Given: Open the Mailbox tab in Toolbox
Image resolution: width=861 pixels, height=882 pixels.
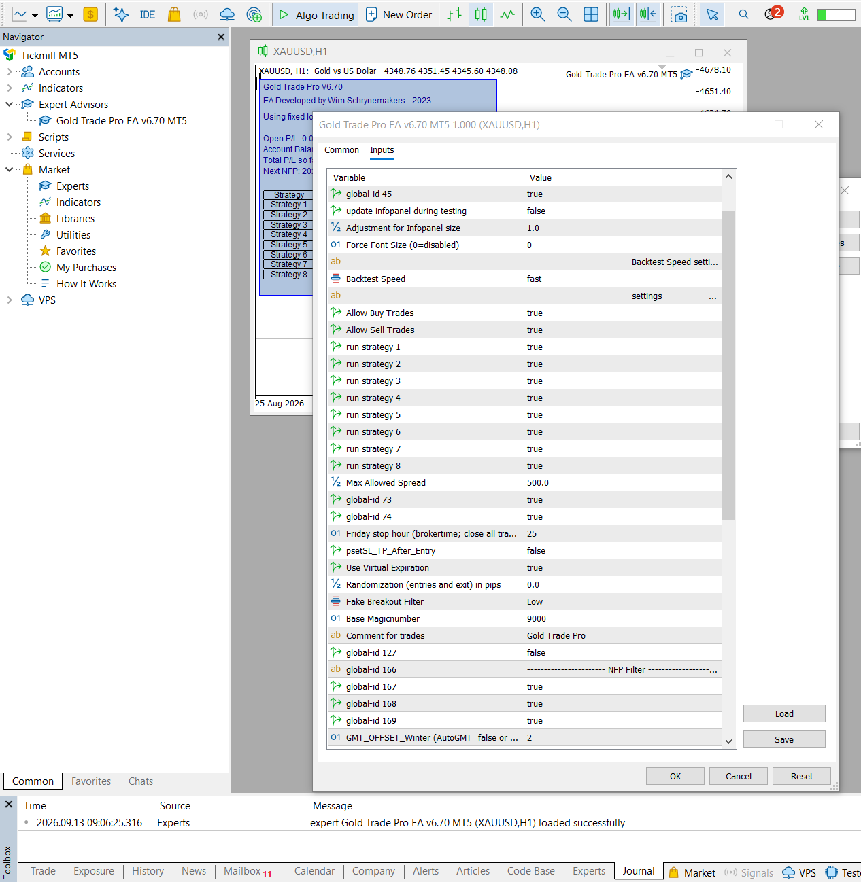Looking at the screenshot, I should [x=248, y=871].
